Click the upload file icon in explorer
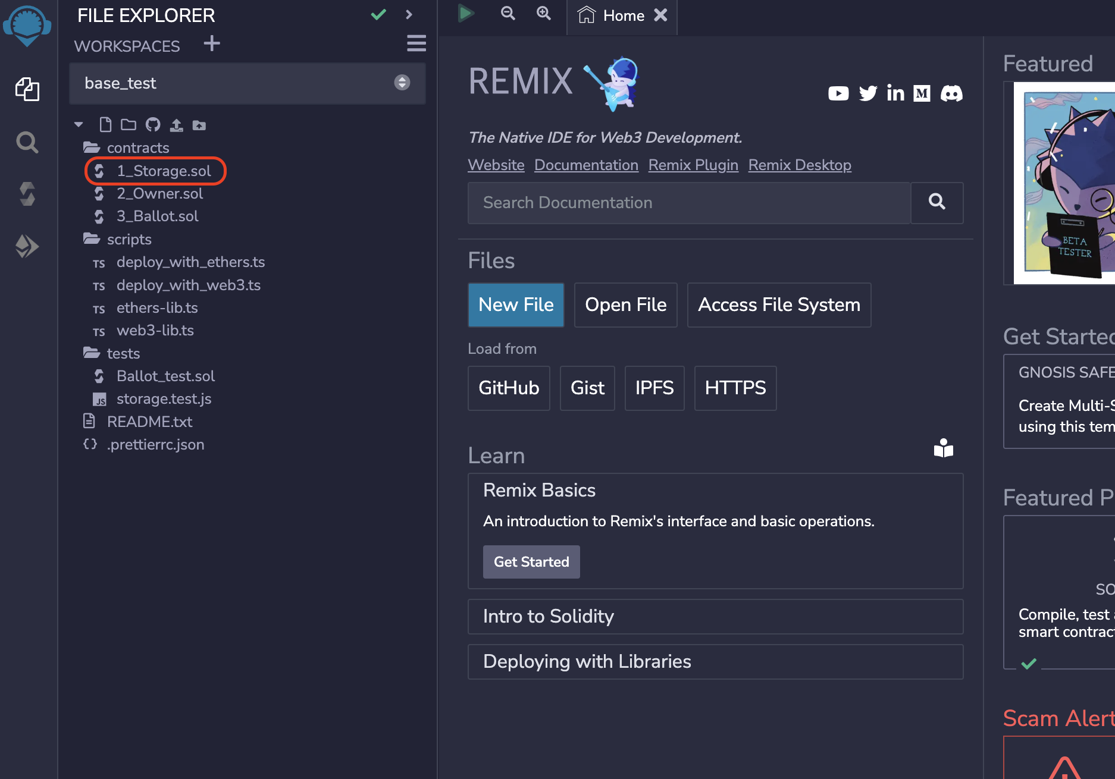This screenshot has width=1115, height=779. [x=176, y=125]
